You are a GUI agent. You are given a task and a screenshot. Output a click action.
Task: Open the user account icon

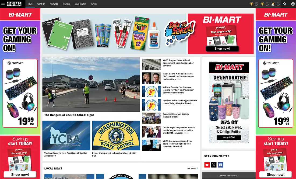(293, 4)
